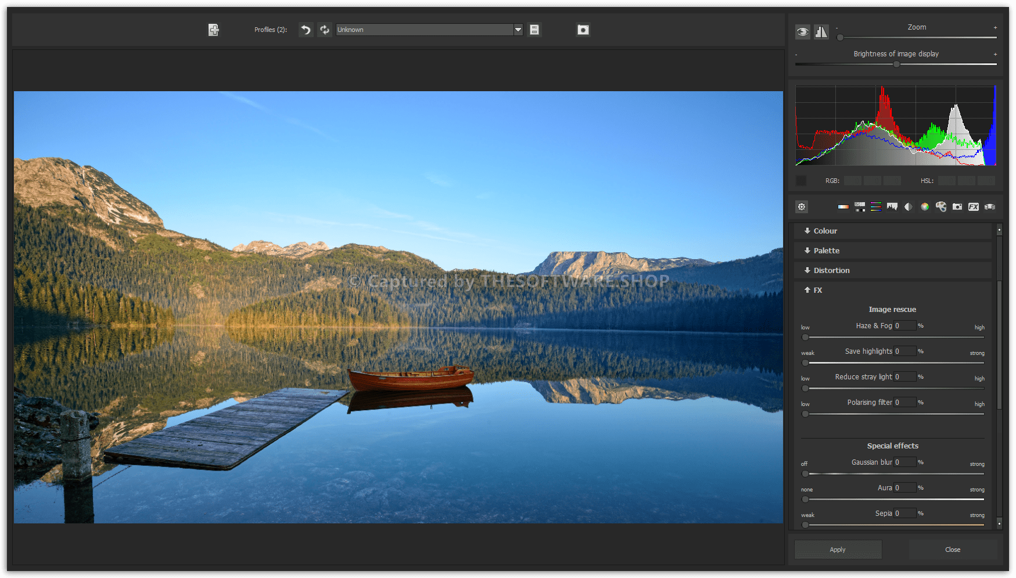This screenshot has height=578, width=1016.
Task: Click the Brightness of image display slider
Action: point(896,64)
